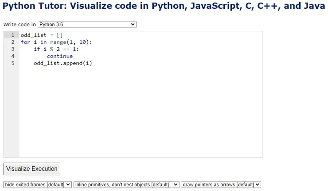Click line number 1 in the gutter
This screenshot has width=328, height=191.
tap(12, 35)
